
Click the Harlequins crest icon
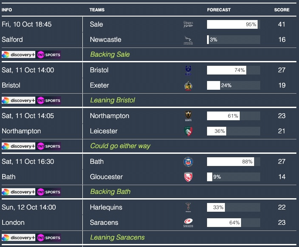tap(188, 207)
